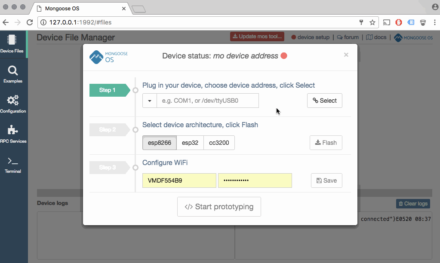
Task: Open the Configuration gears section
Action: pos(13,104)
